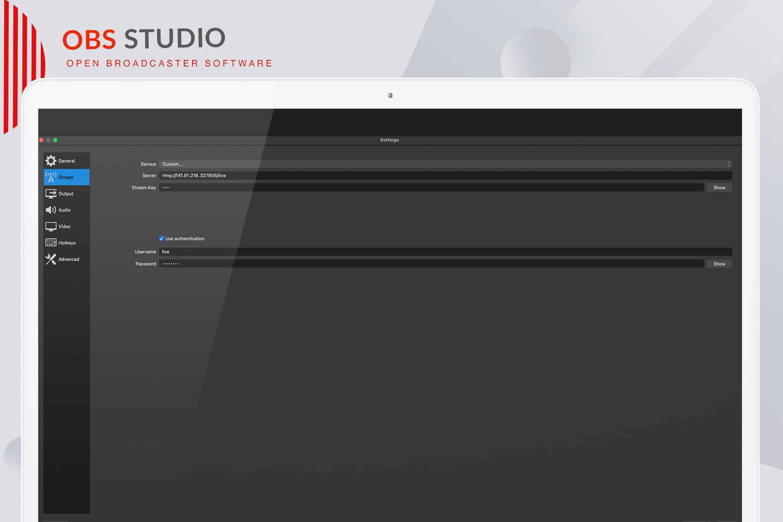Open Advanced settings via the tools icon
The image size is (783, 522).
coord(51,259)
